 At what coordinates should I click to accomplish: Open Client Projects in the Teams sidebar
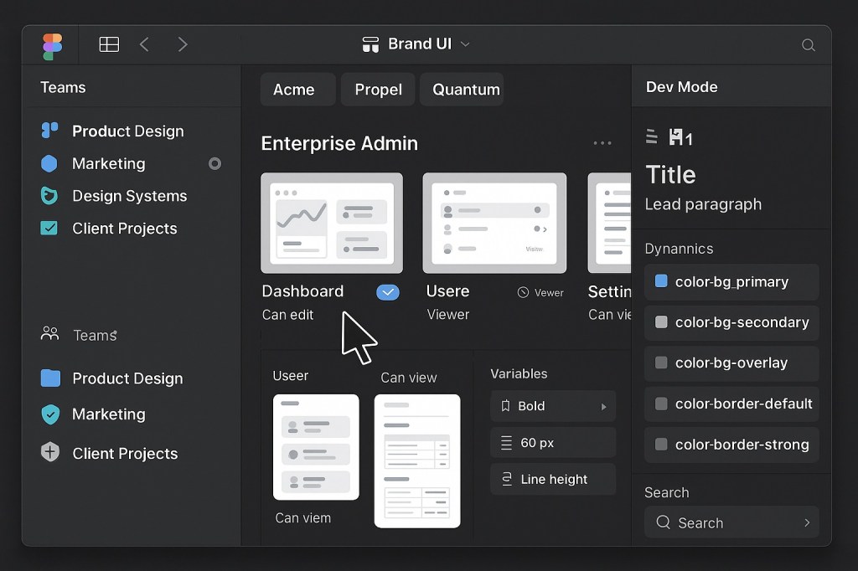[x=124, y=229]
